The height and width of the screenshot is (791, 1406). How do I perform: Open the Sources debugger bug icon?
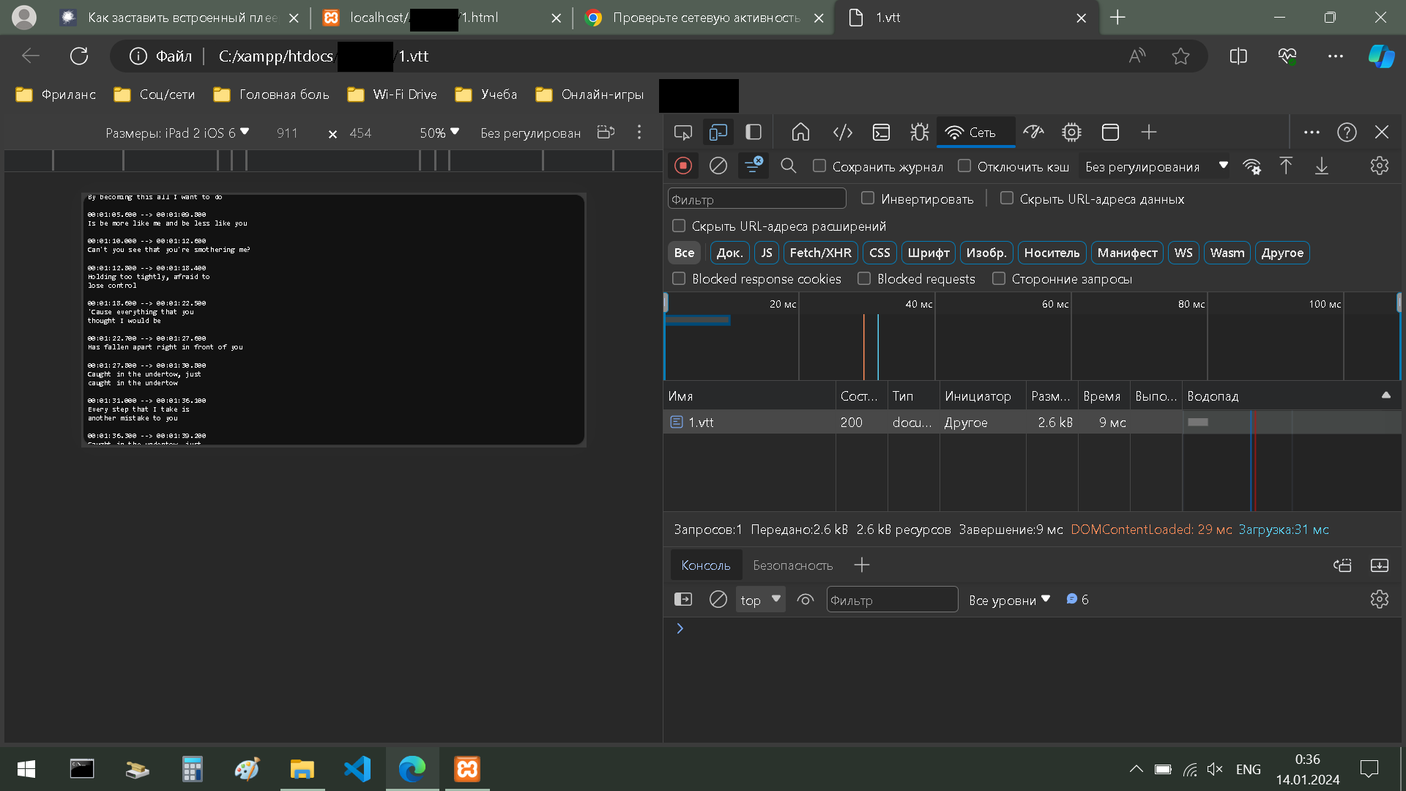tap(919, 133)
